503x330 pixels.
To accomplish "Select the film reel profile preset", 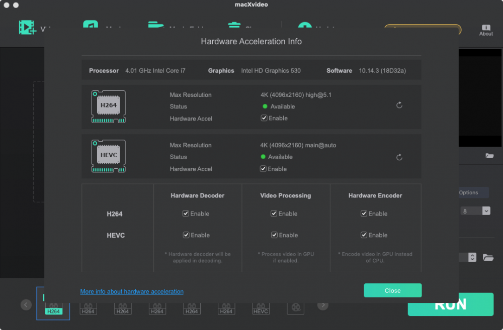I will tap(295, 308).
